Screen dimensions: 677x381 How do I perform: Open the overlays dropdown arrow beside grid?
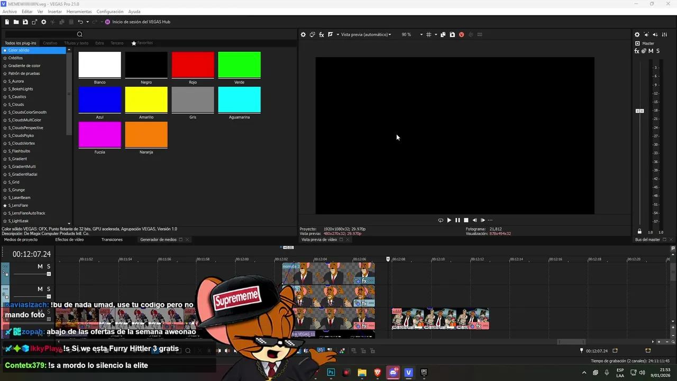[436, 34]
